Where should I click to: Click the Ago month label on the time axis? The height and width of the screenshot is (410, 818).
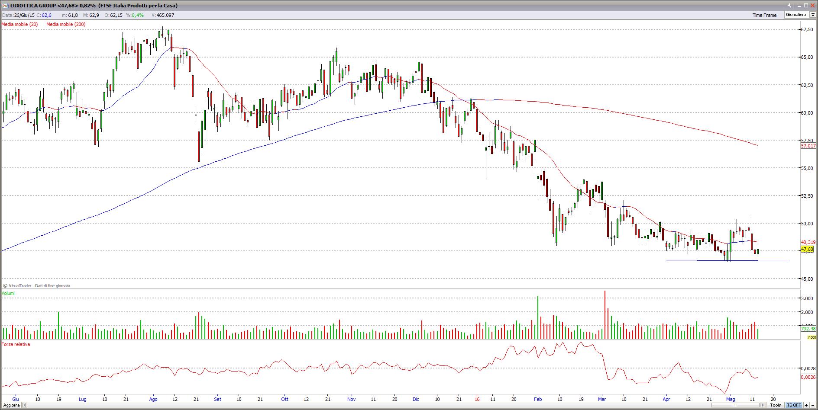(x=153, y=399)
